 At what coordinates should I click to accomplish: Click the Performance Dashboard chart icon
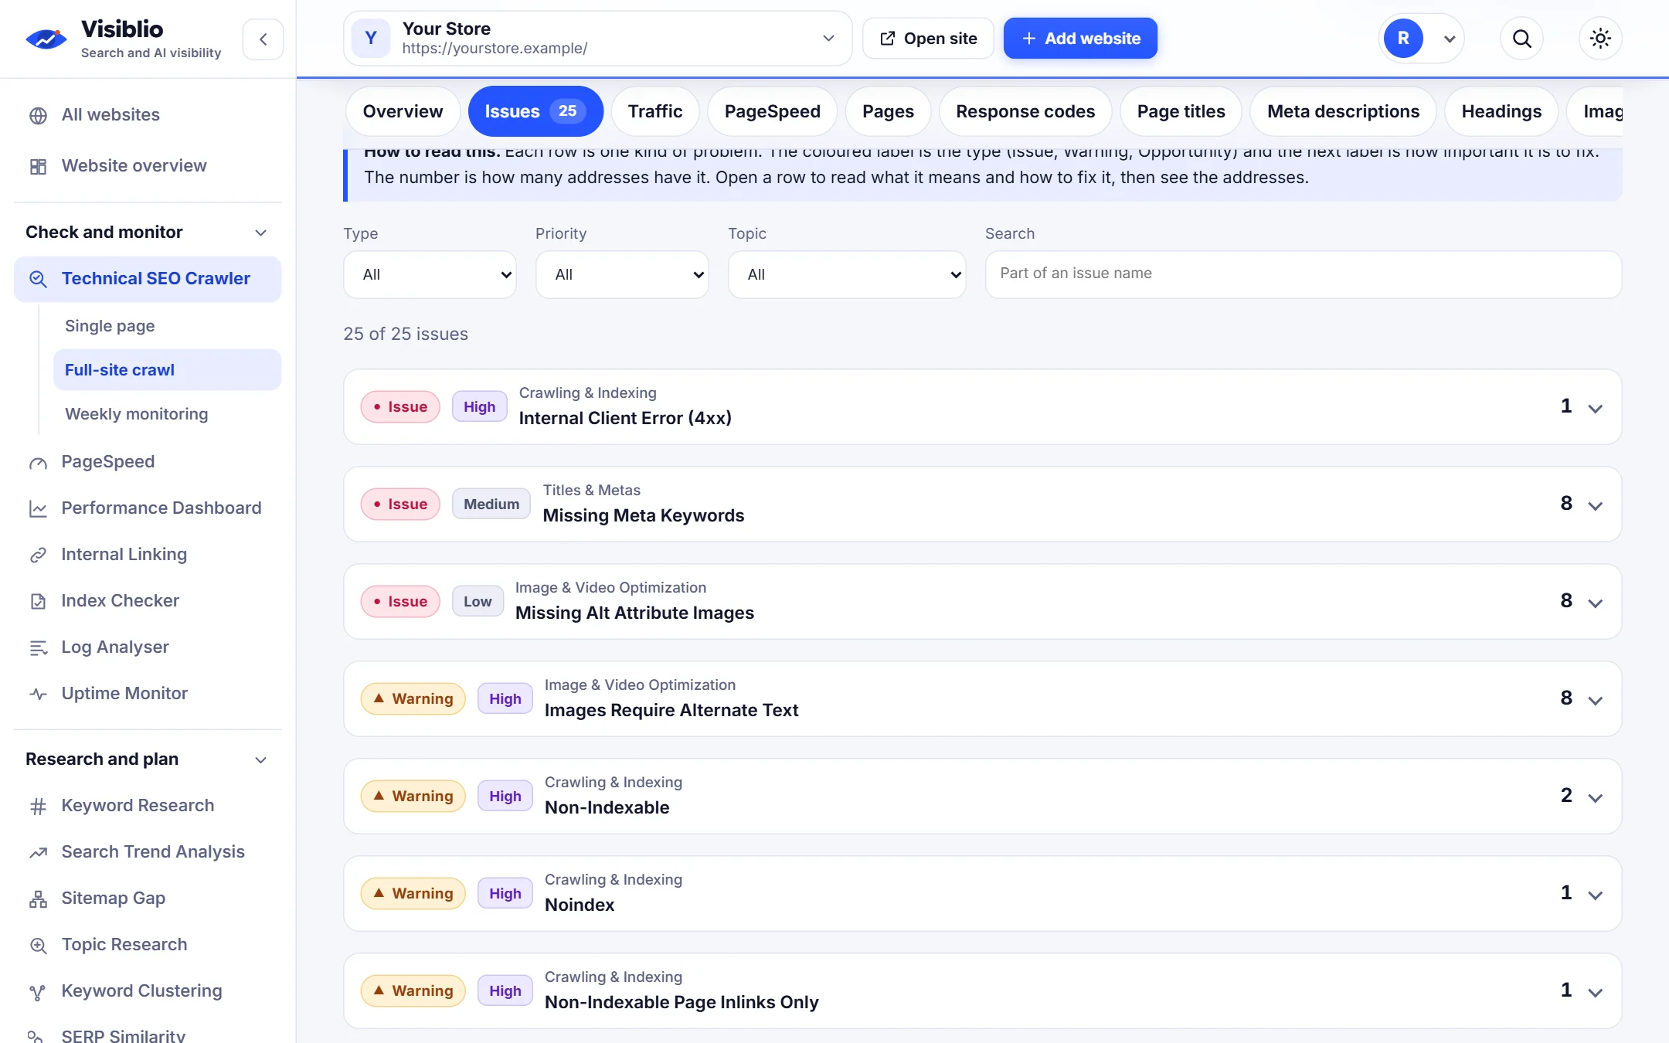[38, 508]
